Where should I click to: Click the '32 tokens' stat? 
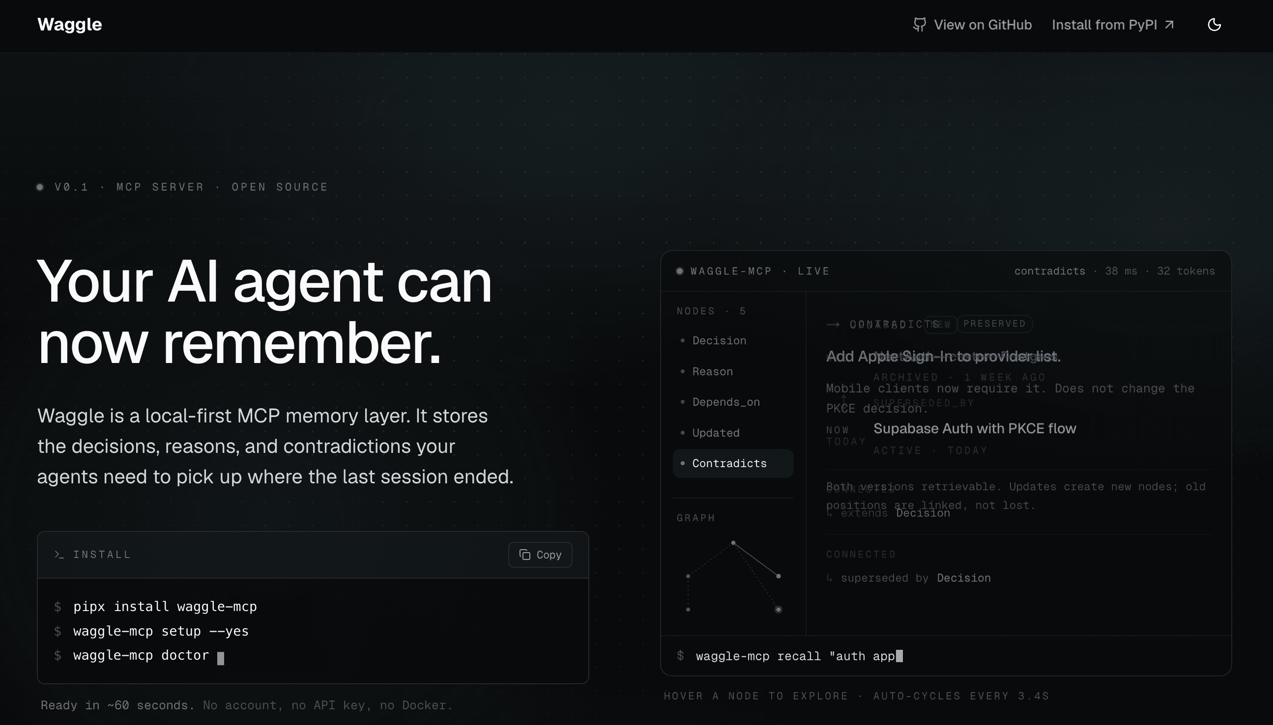click(x=1186, y=271)
